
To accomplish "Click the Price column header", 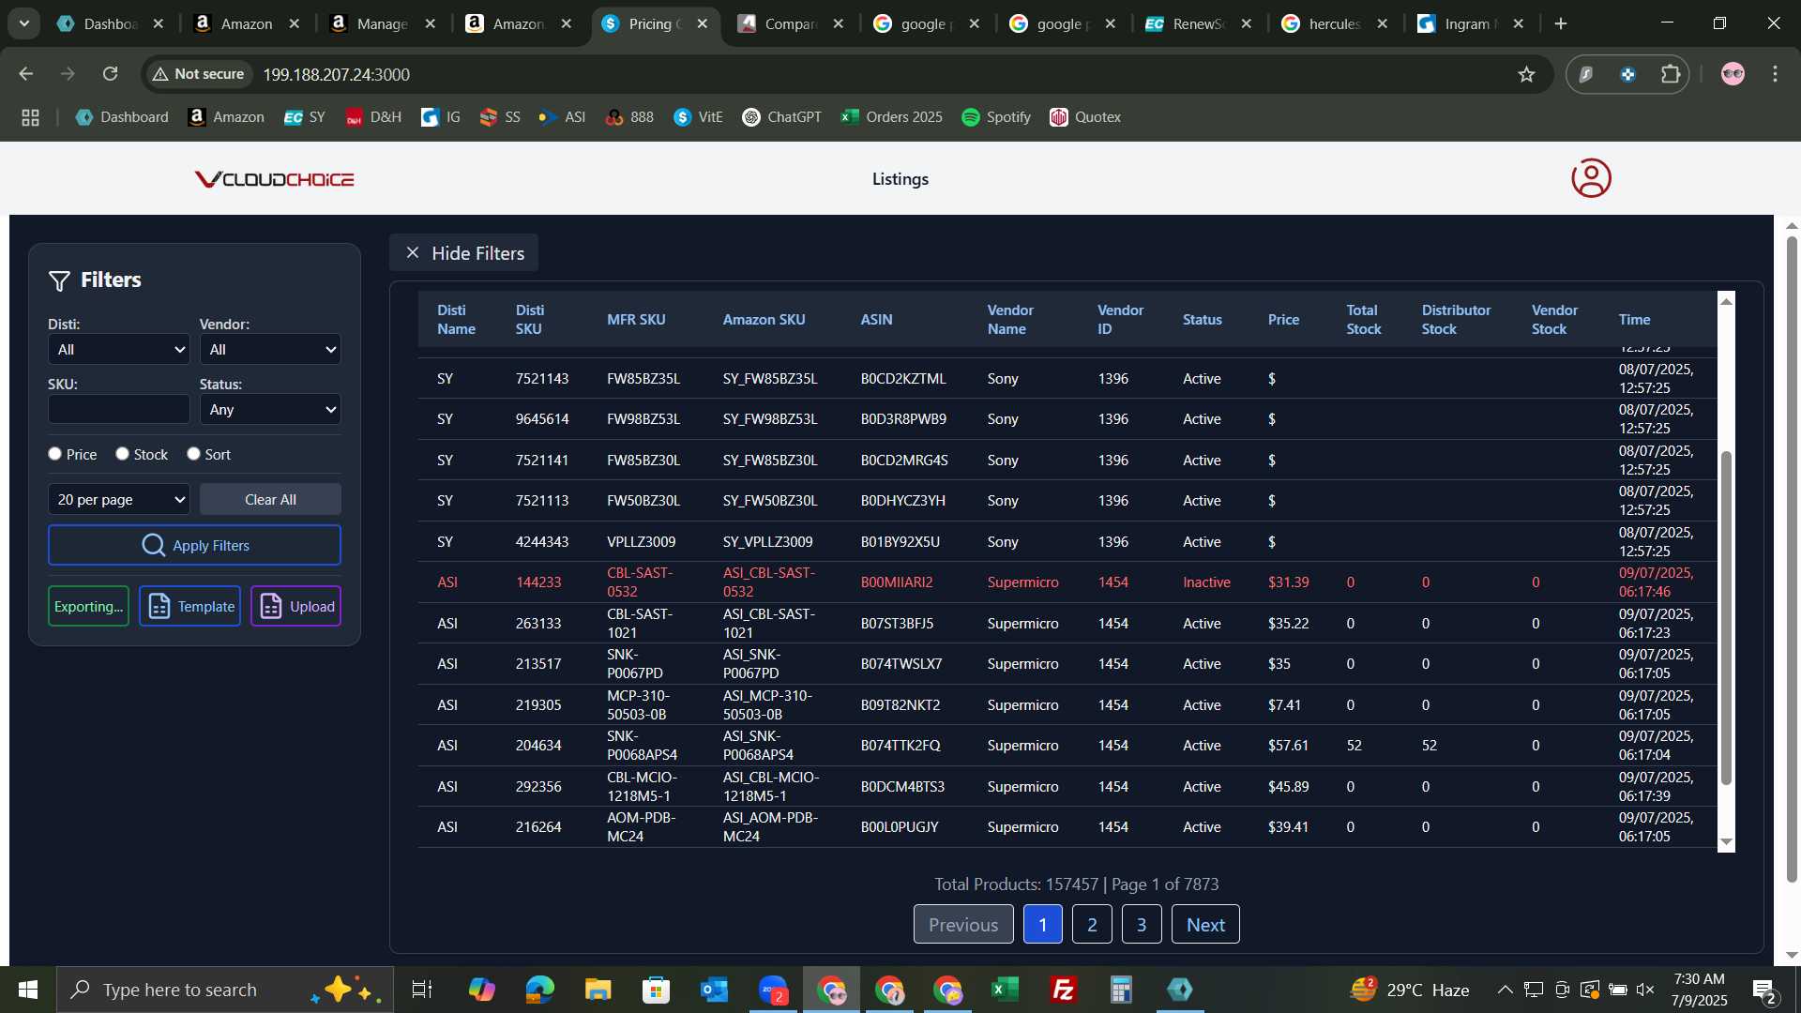I will pyautogui.click(x=1283, y=320).
